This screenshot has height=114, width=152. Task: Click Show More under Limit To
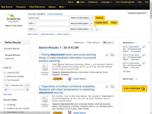click(7, 94)
